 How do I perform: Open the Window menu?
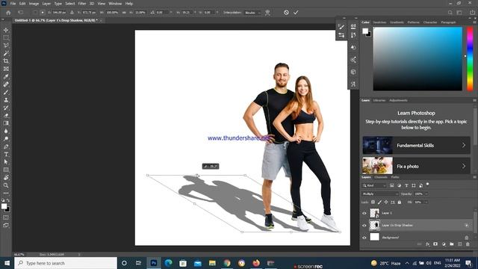tap(115, 4)
